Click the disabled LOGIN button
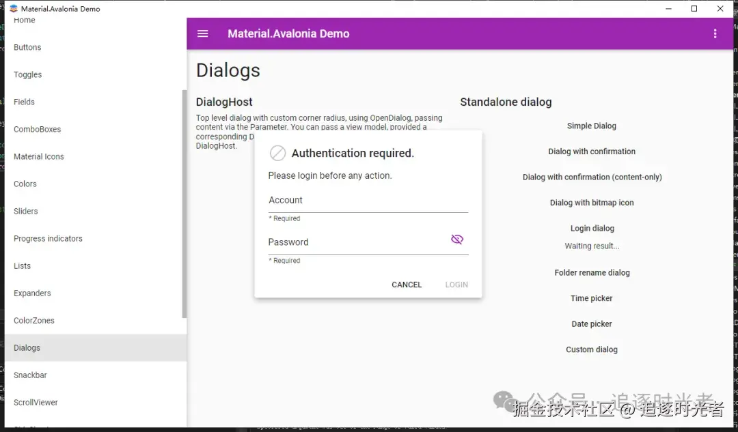The image size is (738, 432). coord(456,285)
